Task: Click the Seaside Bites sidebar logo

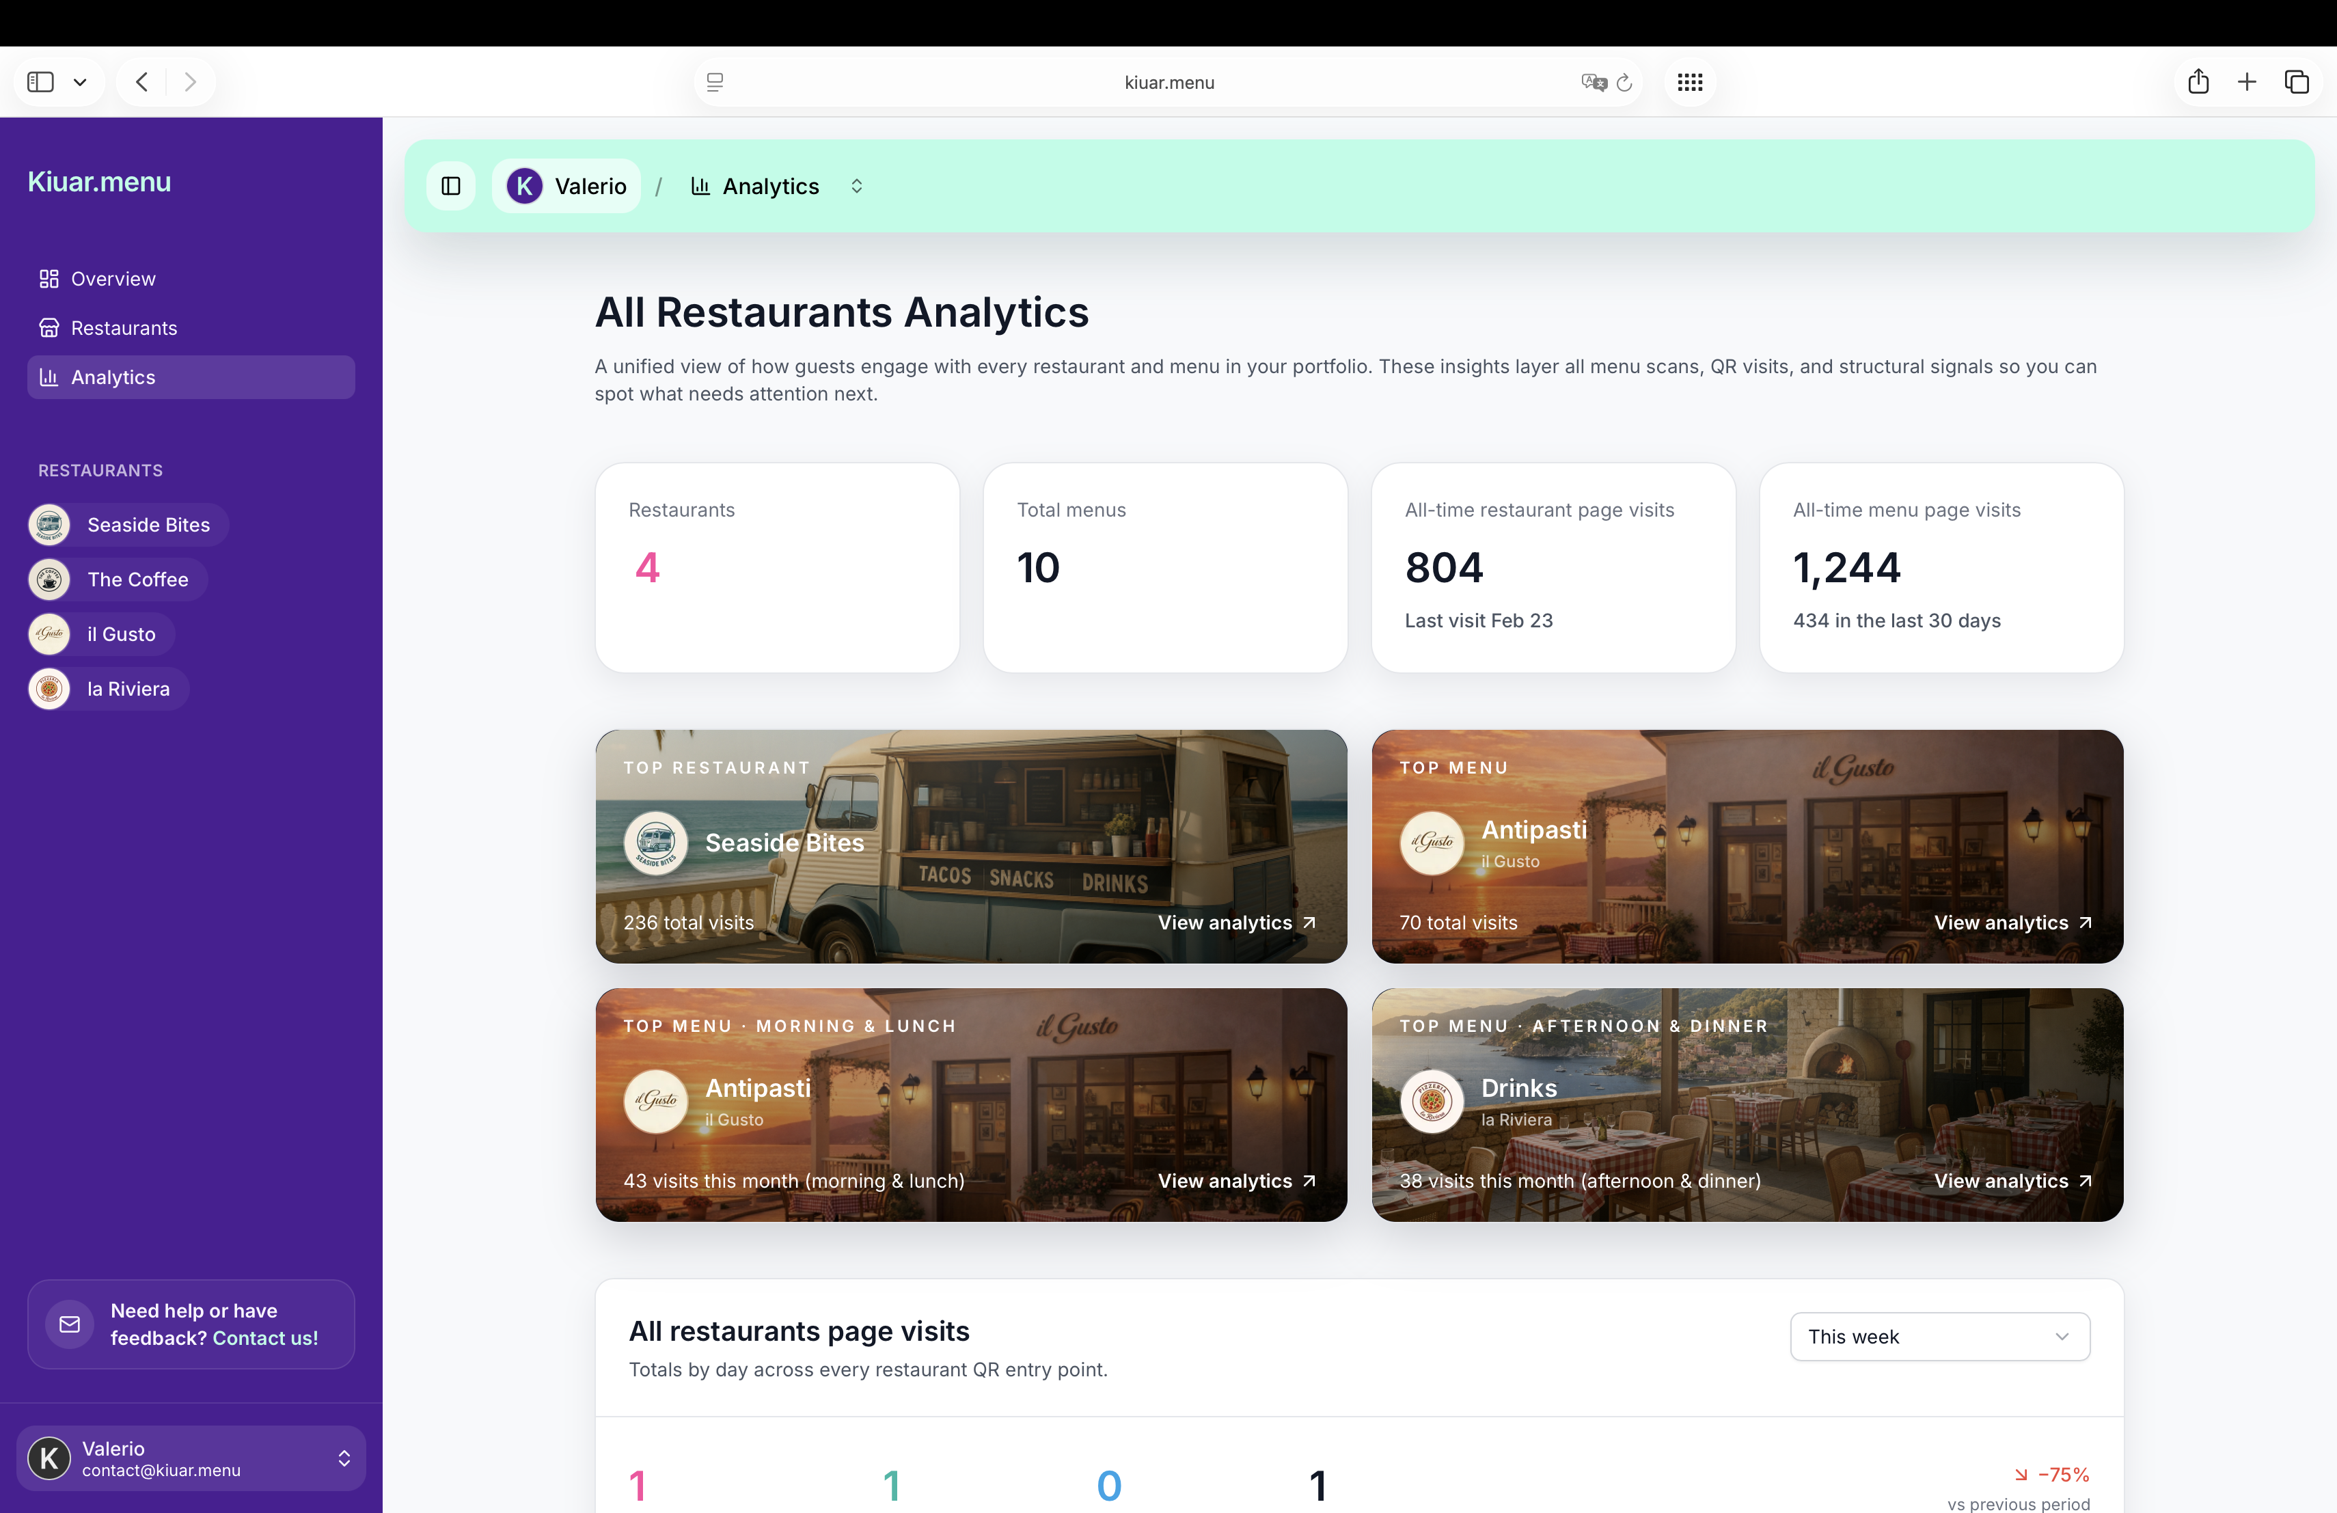Action: coord(49,524)
